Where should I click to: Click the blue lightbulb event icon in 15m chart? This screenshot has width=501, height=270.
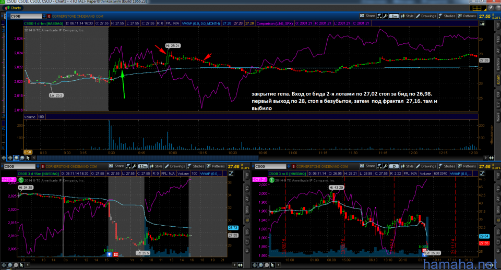coord(109,254)
